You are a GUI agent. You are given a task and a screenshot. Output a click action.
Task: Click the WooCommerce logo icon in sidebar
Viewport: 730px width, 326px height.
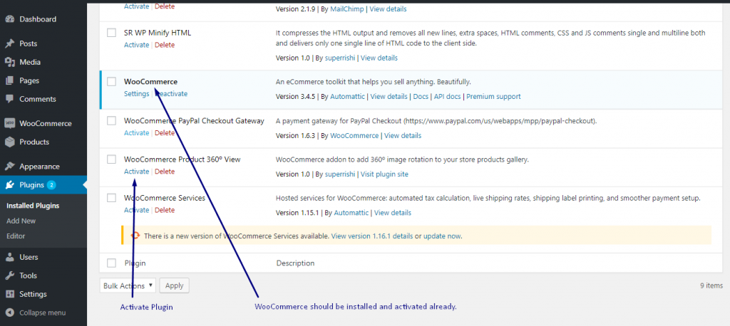(x=10, y=124)
